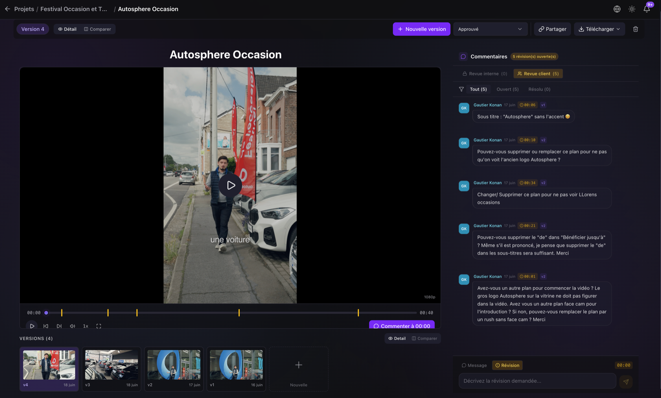
Task: Filter comments by Résolu (0)
Action: coord(539,89)
